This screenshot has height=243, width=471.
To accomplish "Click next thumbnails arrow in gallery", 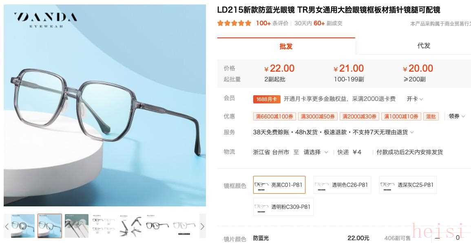I will pyautogui.click(x=202, y=226).
